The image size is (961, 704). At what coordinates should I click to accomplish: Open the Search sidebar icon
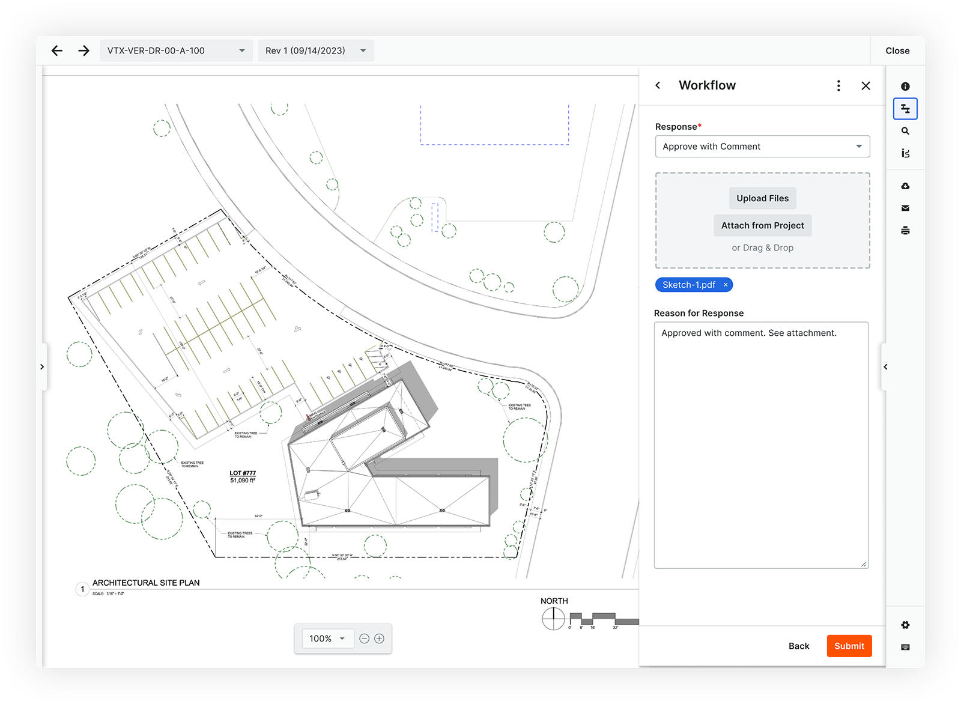pyautogui.click(x=905, y=131)
